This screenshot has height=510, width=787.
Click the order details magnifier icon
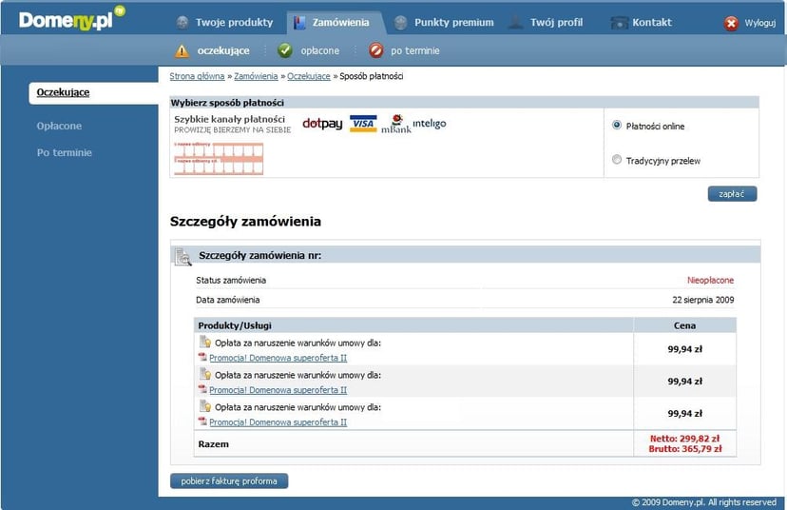[183, 256]
